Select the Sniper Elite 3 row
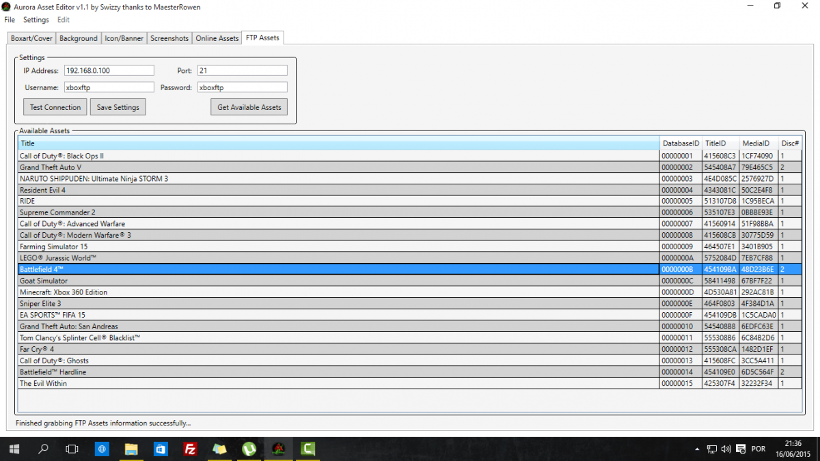The height and width of the screenshot is (461, 820). click(410, 304)
